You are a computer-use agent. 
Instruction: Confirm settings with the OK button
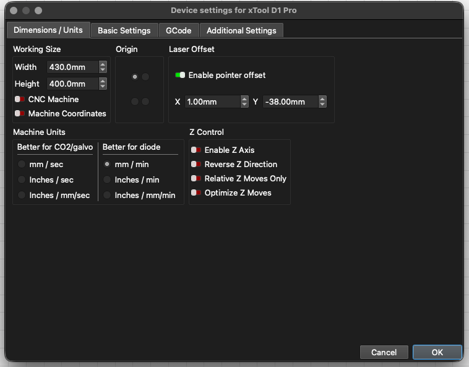click(x=437, y=352)
